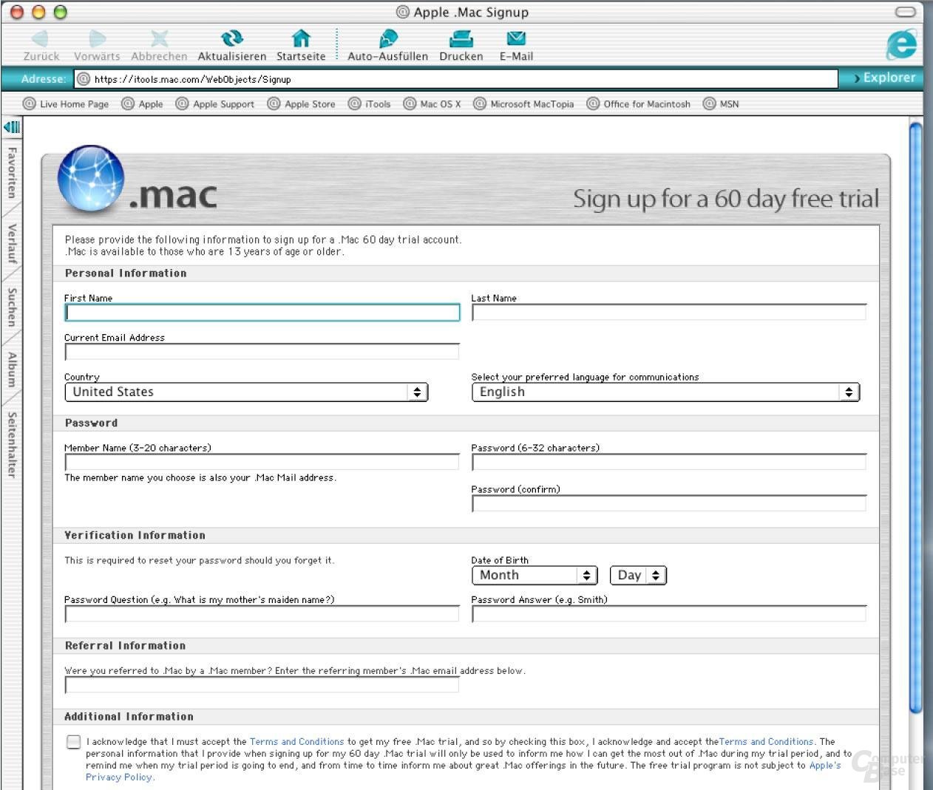This screenshot has width=933, height=790.
Task: Open the Apple Store bookmark
Action: click(302, 103)
